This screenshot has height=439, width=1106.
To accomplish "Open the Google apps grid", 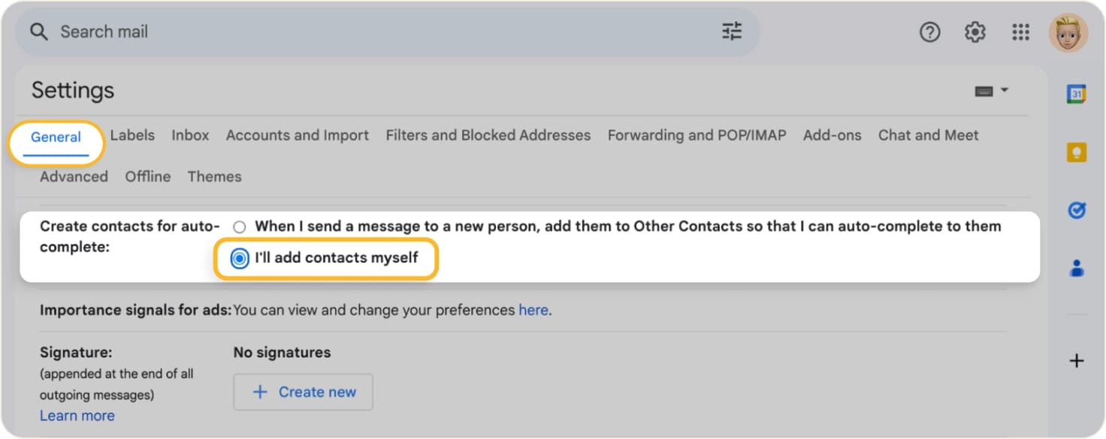I will tap(1020, 32).
